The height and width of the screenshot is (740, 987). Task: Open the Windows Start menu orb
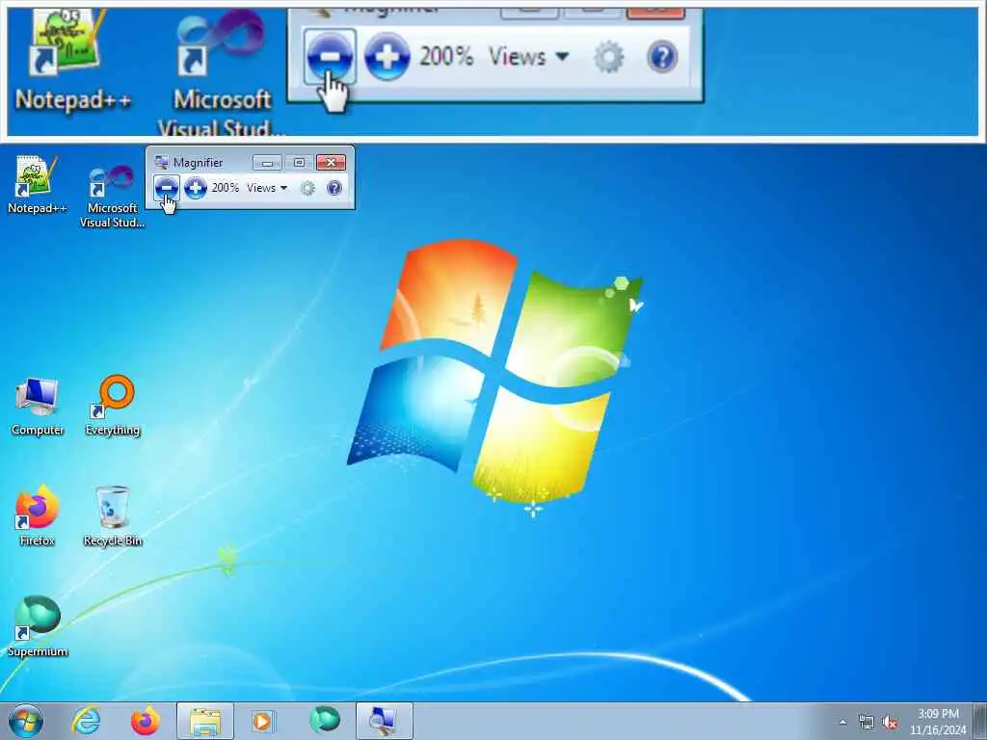pos(26,721)
